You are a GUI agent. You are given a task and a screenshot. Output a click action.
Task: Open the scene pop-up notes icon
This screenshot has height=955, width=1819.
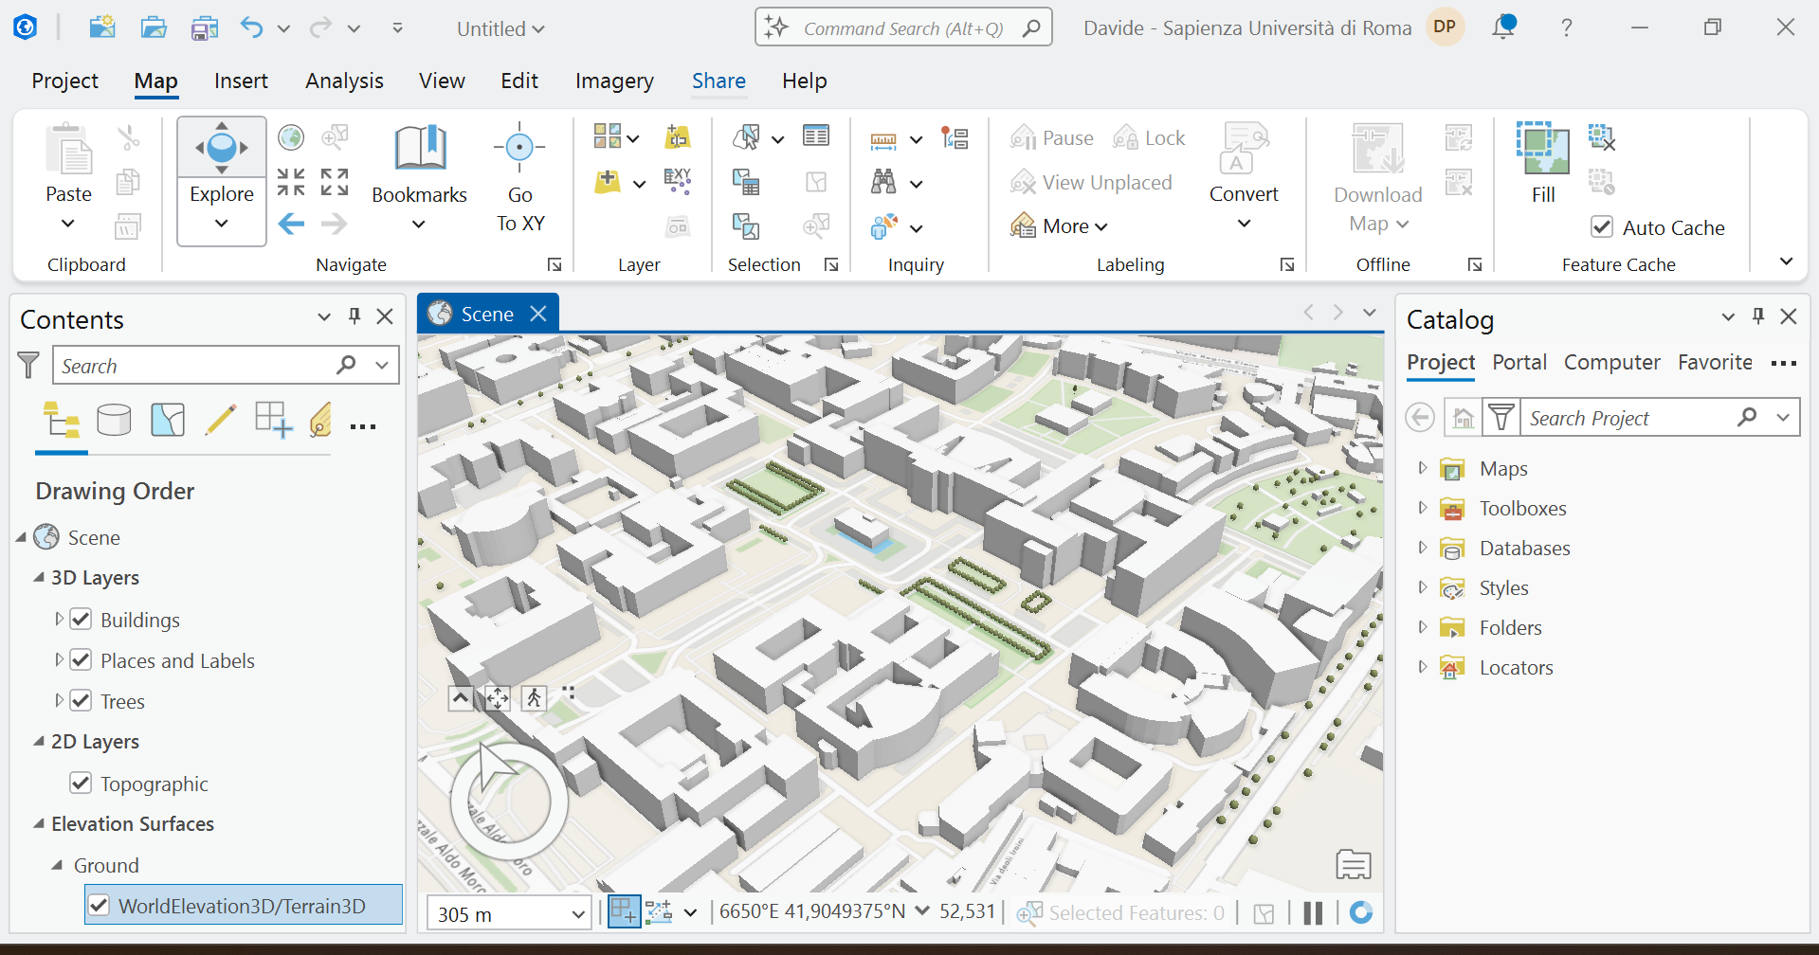[1354, 864]
